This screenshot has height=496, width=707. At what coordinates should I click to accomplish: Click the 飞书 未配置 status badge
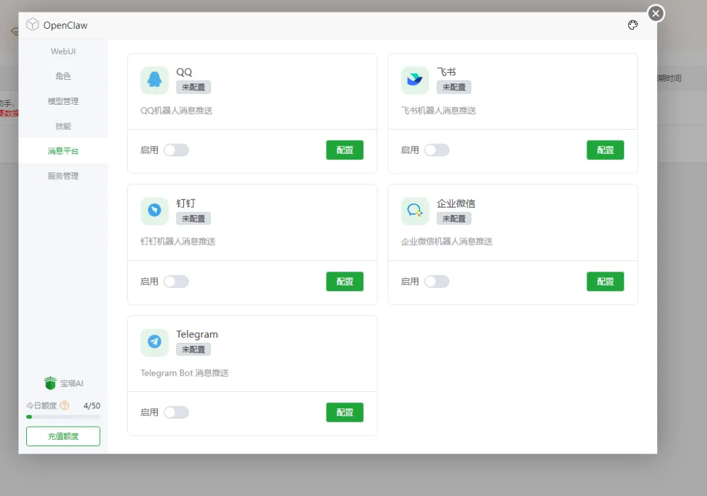pos(454,88)
